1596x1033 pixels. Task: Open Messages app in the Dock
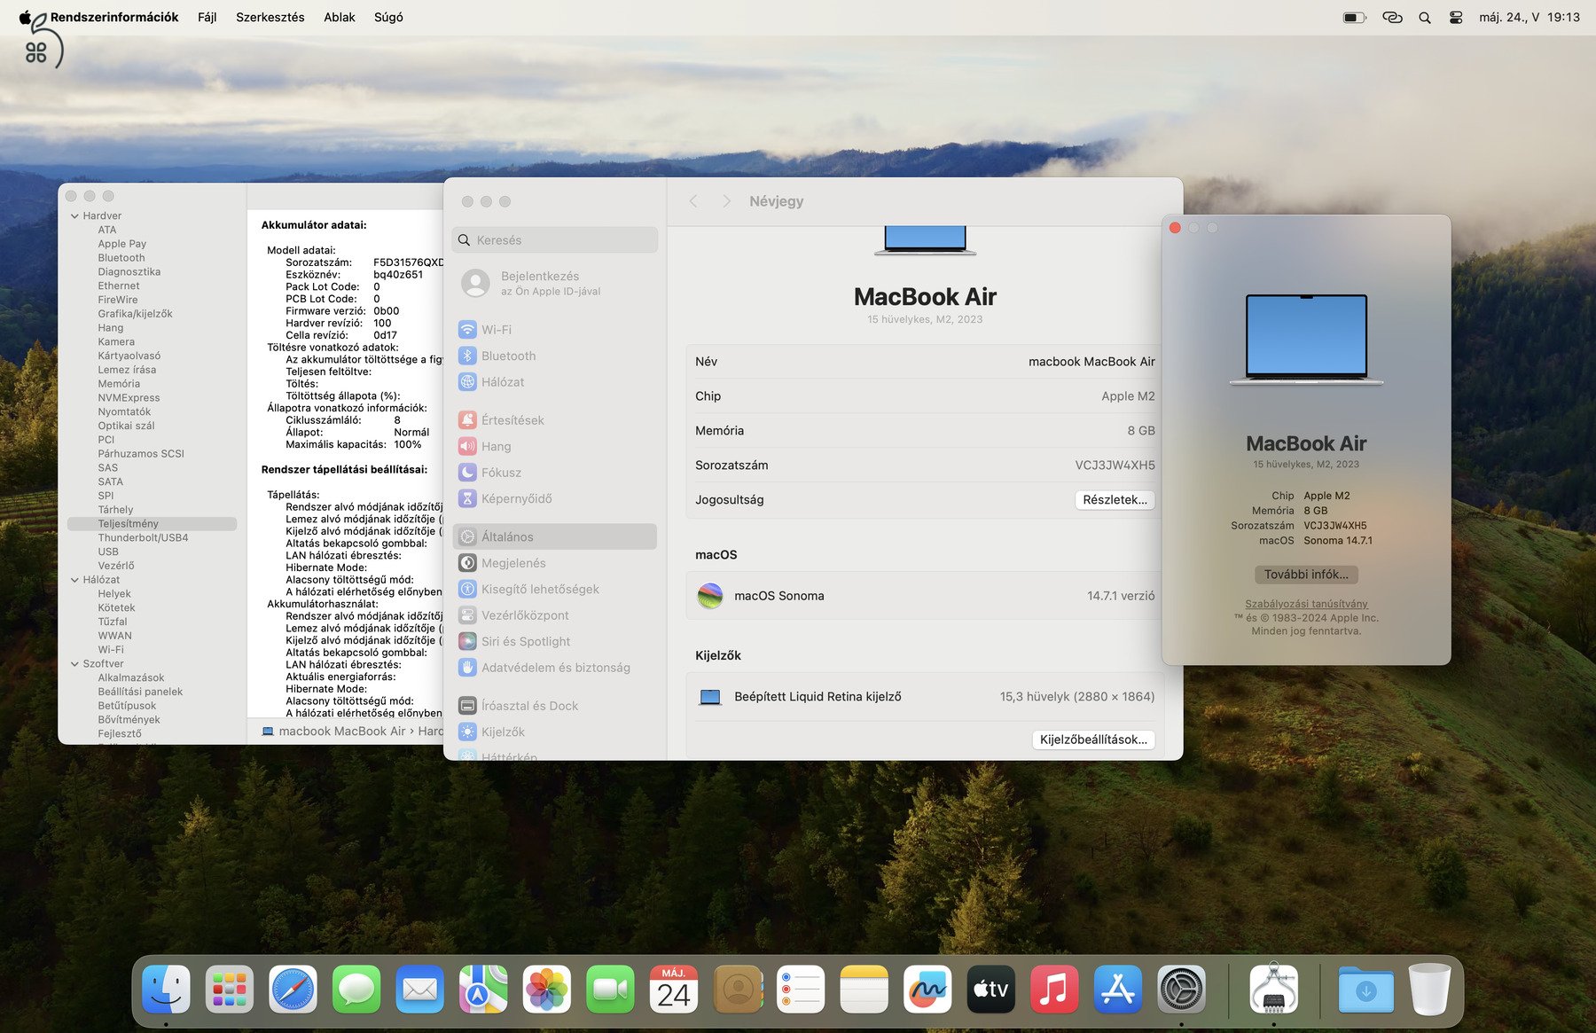[356, 990]
